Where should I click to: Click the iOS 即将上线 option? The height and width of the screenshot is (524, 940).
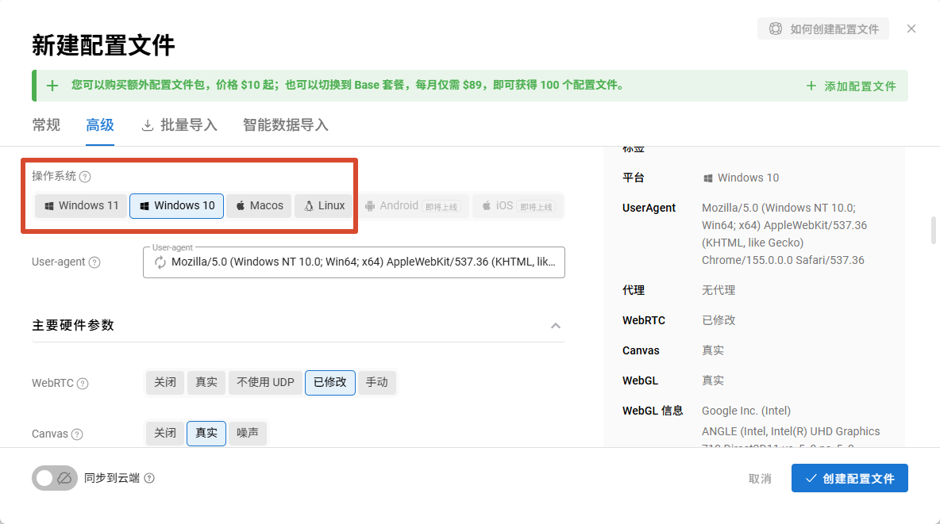tap(518, 206)
